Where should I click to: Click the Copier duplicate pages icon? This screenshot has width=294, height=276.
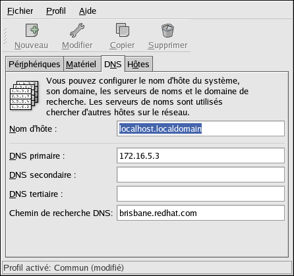[123, 30]
